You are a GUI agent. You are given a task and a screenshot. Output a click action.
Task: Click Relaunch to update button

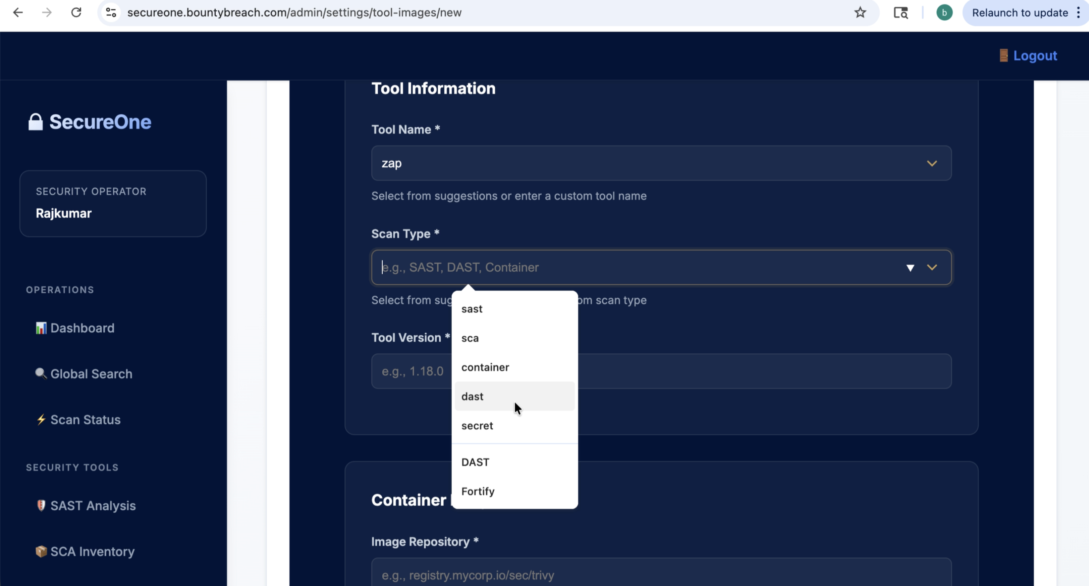(x=1020, y=13)
